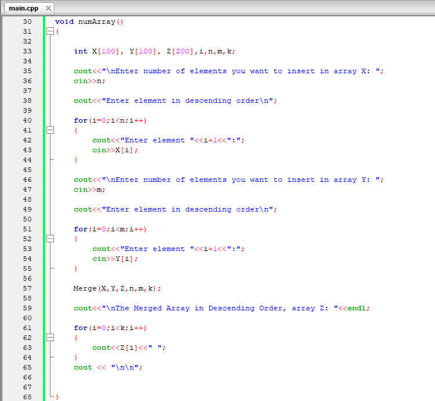Click the 'Merge(X,Y,Z,n,m,k);' call
The image size is (435, 401).
(117, 288)
